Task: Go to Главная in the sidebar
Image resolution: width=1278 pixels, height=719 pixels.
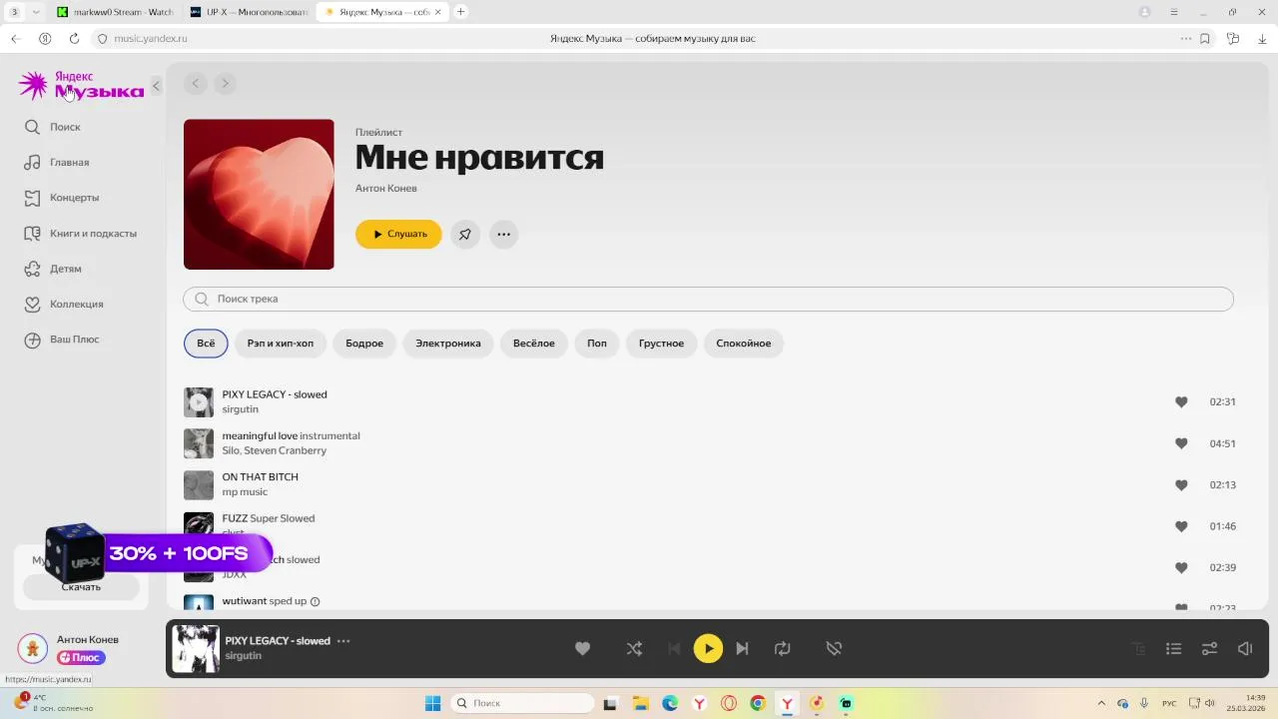Action: (x=57, y=162)
